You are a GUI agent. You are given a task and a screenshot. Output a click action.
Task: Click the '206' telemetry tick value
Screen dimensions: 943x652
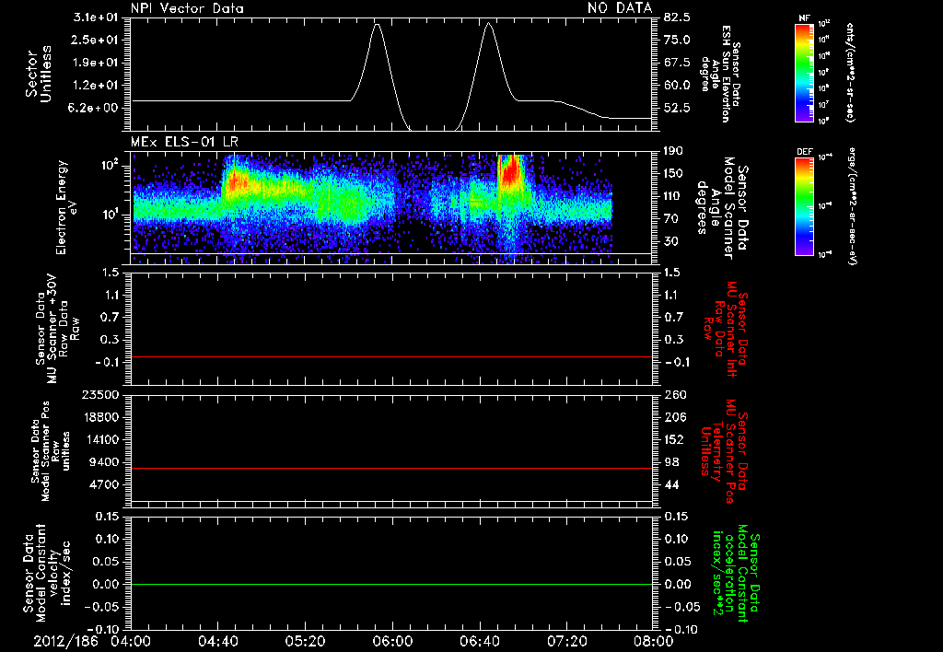674,417
